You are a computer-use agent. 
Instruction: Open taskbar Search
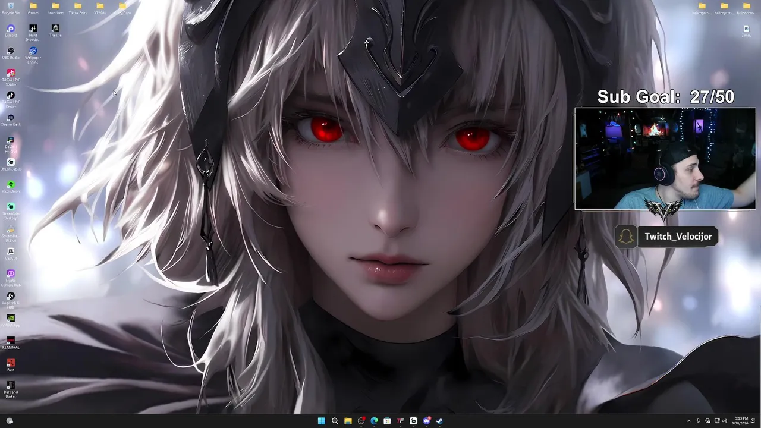point(335,421)
